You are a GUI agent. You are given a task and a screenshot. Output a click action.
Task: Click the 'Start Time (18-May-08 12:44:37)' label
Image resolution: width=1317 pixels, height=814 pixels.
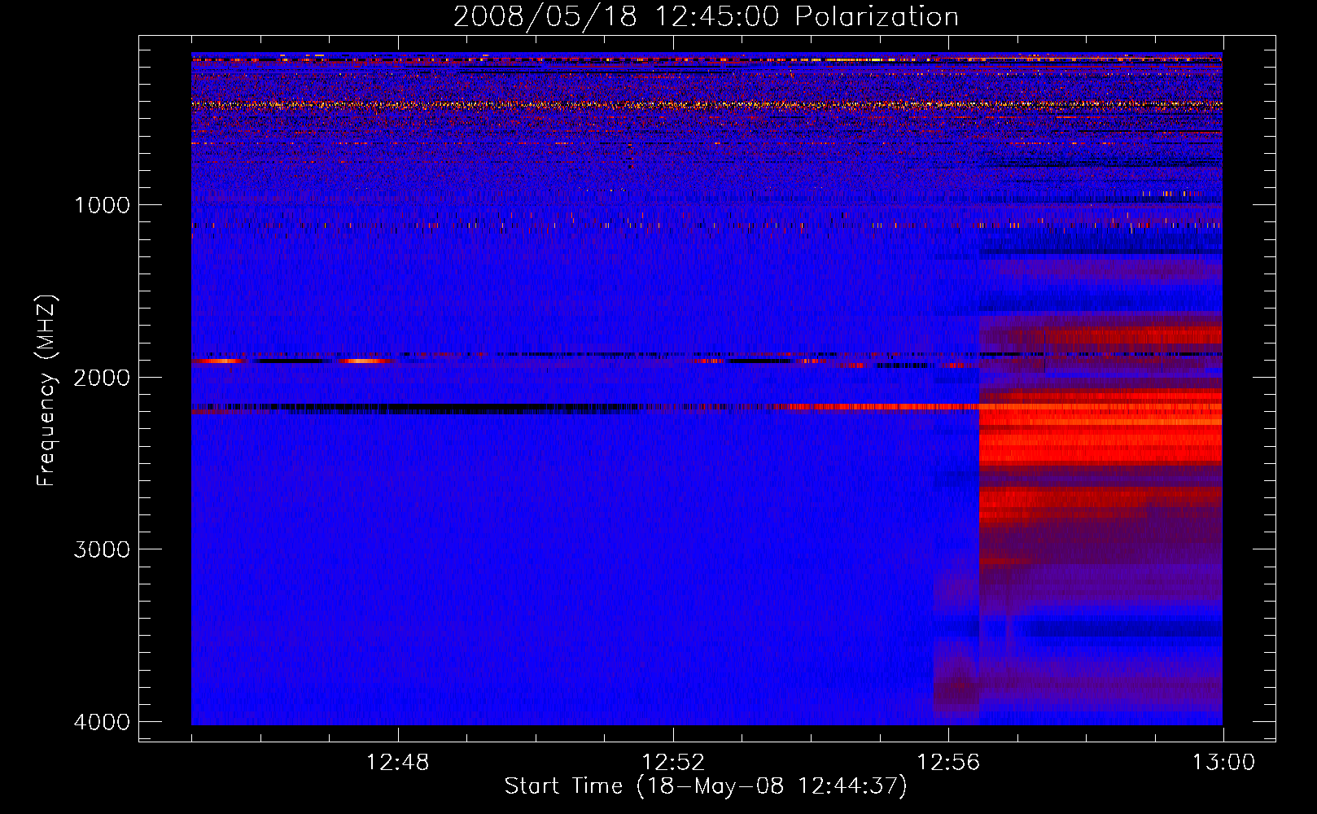[706, 786]
